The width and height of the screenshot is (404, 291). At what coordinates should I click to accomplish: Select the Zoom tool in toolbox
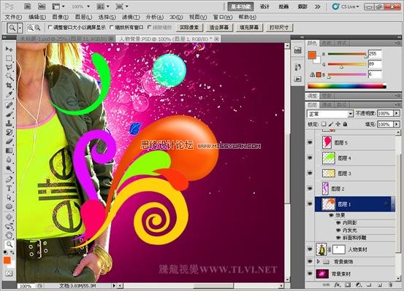click(9, 244)
